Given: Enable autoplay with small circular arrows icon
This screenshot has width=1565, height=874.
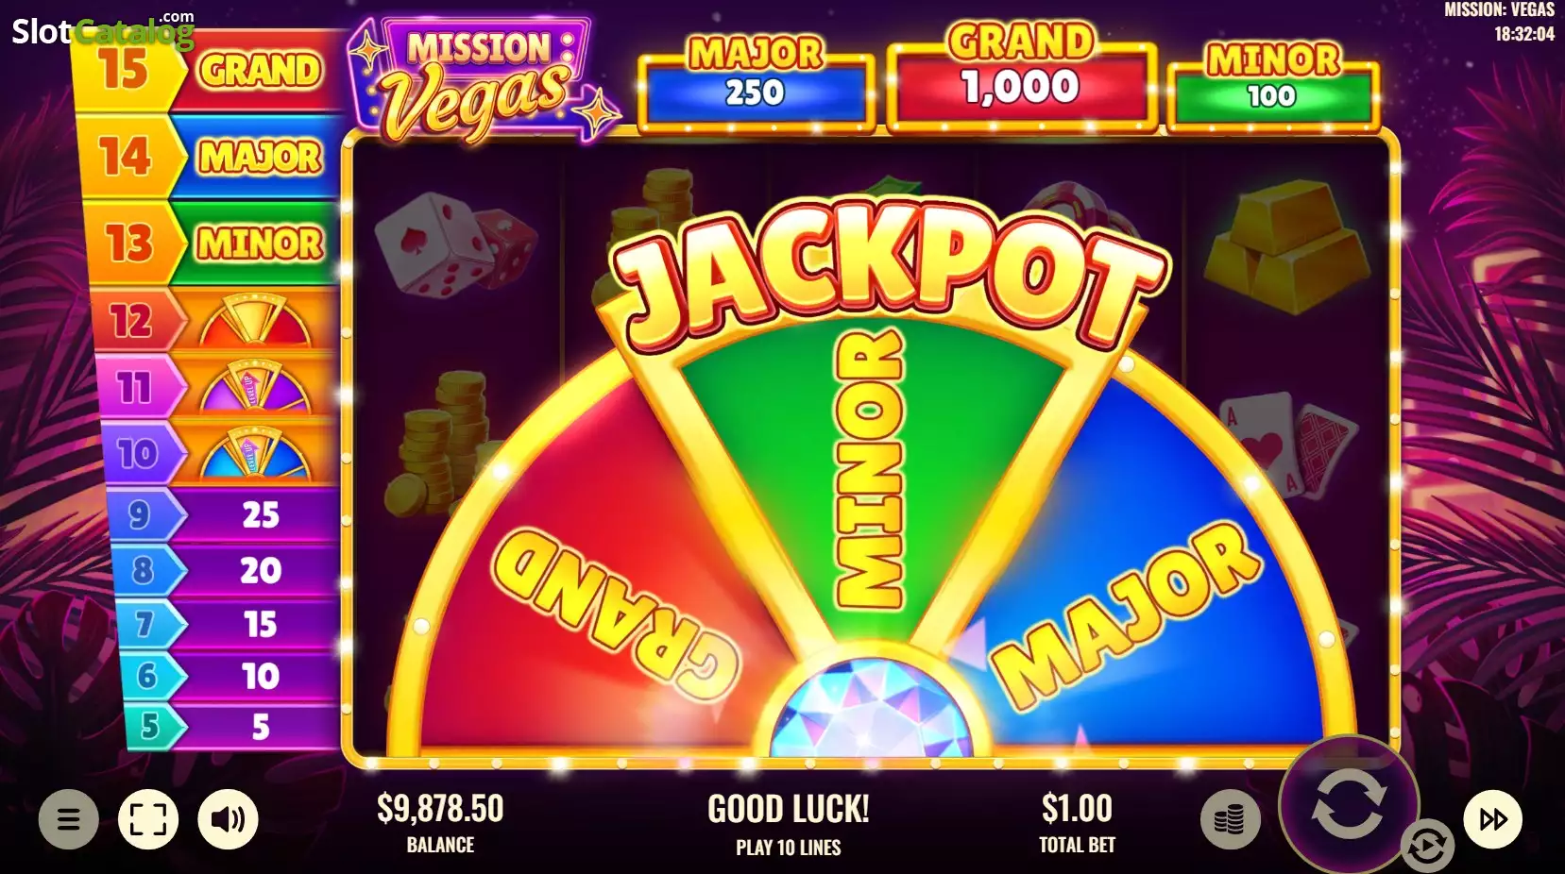Looking at the screenshot, I should point(1426,845).
